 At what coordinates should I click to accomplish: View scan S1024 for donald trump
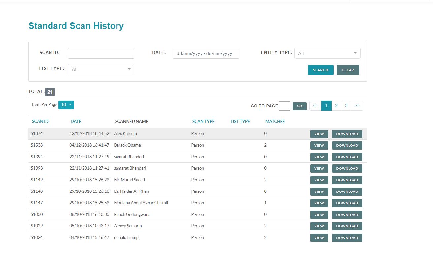(319, 238)
